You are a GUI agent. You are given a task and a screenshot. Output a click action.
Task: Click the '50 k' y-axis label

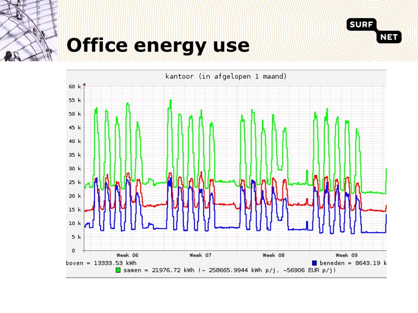pyautogui.click(x=74, y=114)
